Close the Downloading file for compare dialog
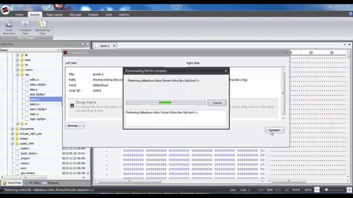Image resolution: width=353 pixels, height=198 pixels. pyautogui.click(x=226, y=71)
